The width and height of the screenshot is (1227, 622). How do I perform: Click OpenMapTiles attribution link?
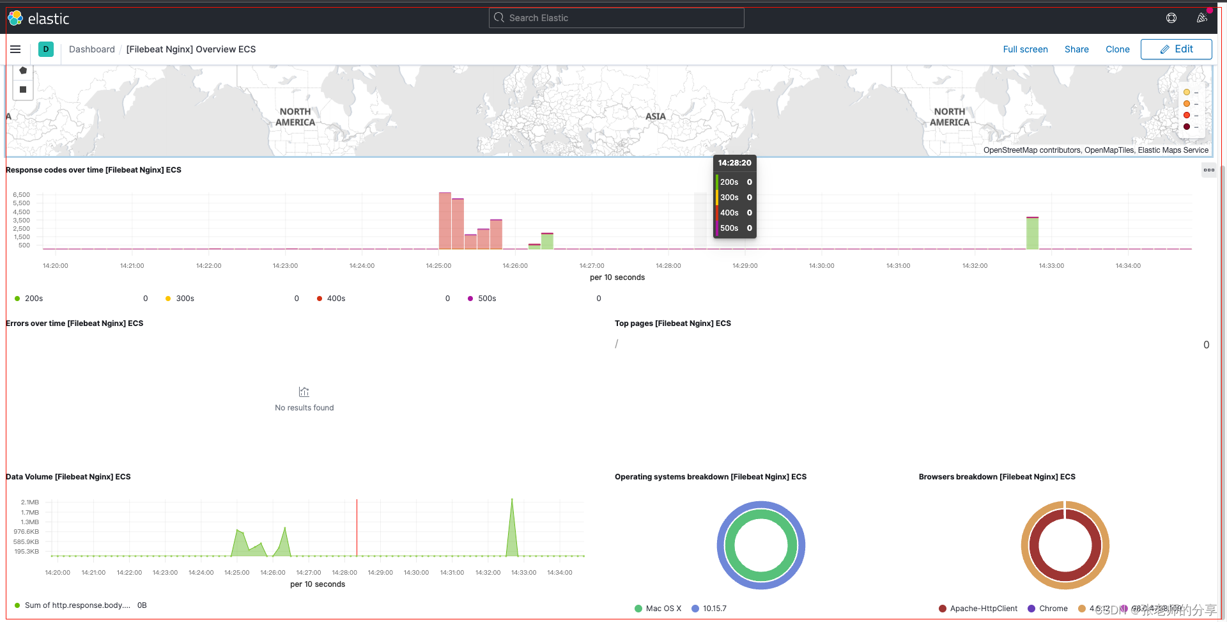[x=1109, y=150]
